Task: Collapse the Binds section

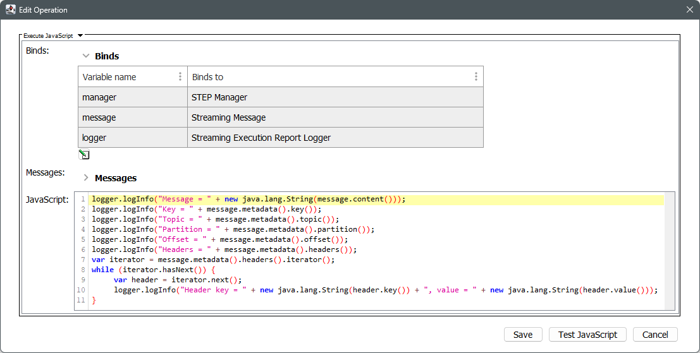Action: (x=86, y=56)
